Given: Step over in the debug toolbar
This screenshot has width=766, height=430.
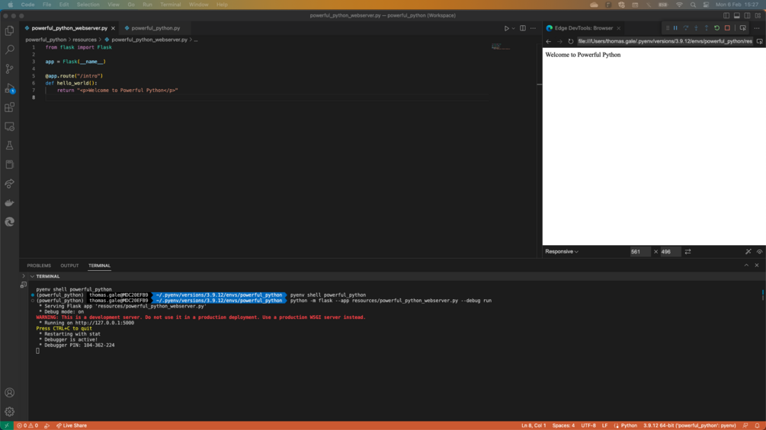Looking at the screenshot, I should click(x=686, y=28).
